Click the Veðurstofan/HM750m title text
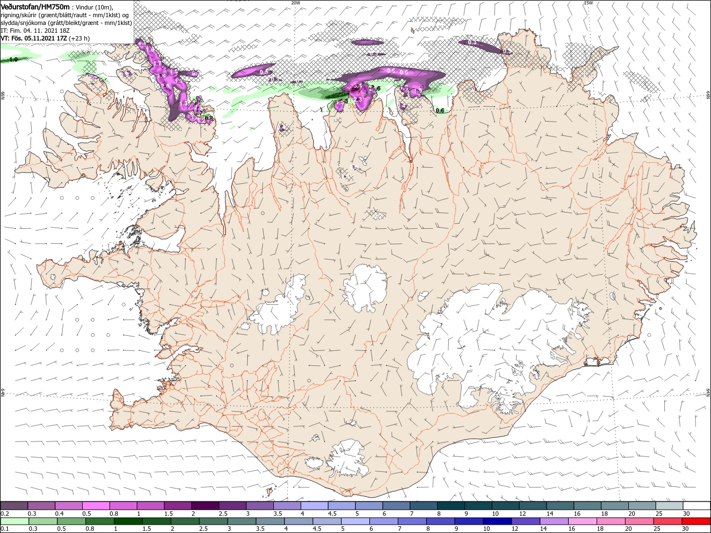The height and width of the screenshot is (533, 711). 35,7
